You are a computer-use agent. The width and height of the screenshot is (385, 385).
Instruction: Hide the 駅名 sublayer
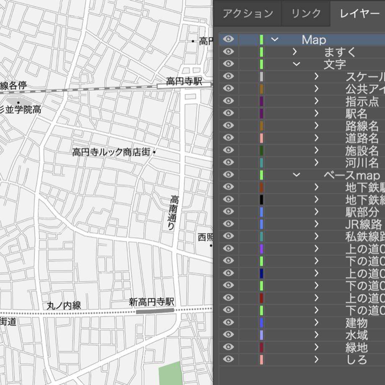tap(228, 113)
